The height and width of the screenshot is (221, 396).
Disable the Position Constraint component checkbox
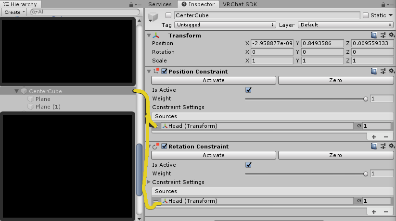(164, 71)
